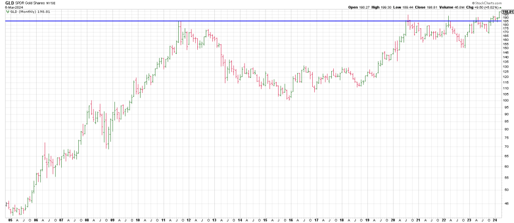514x223 pixels.
Task: Click the 6-Mar-2024 date label
Action: point(14,7)
